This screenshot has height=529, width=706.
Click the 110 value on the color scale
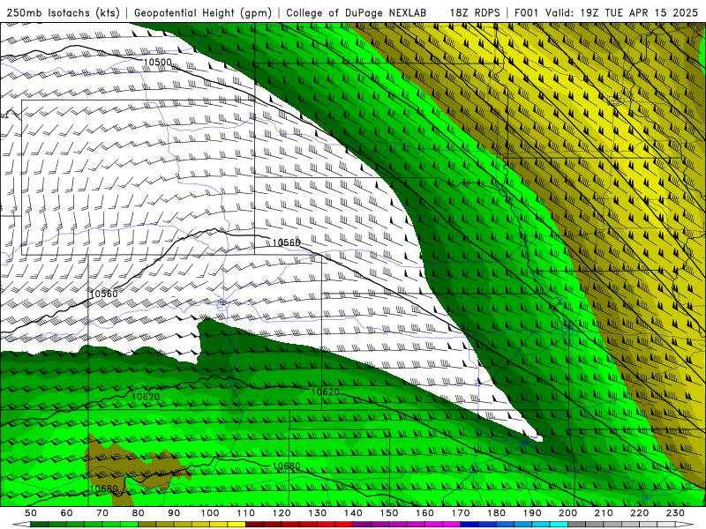coord(246,513)
